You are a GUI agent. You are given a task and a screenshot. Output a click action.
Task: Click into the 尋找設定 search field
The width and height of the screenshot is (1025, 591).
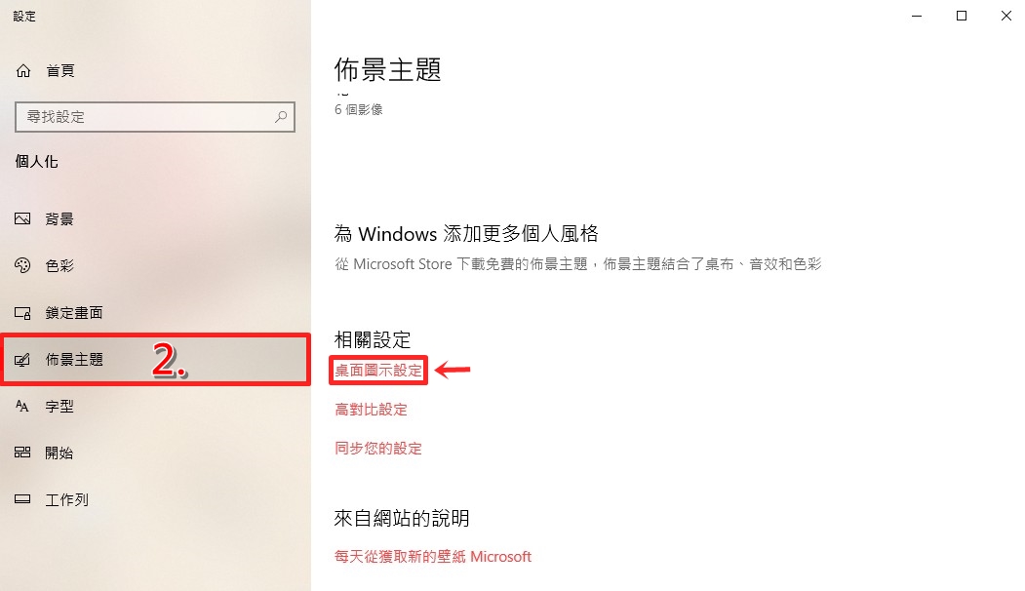pyautogui.click(x=155, y=117)
